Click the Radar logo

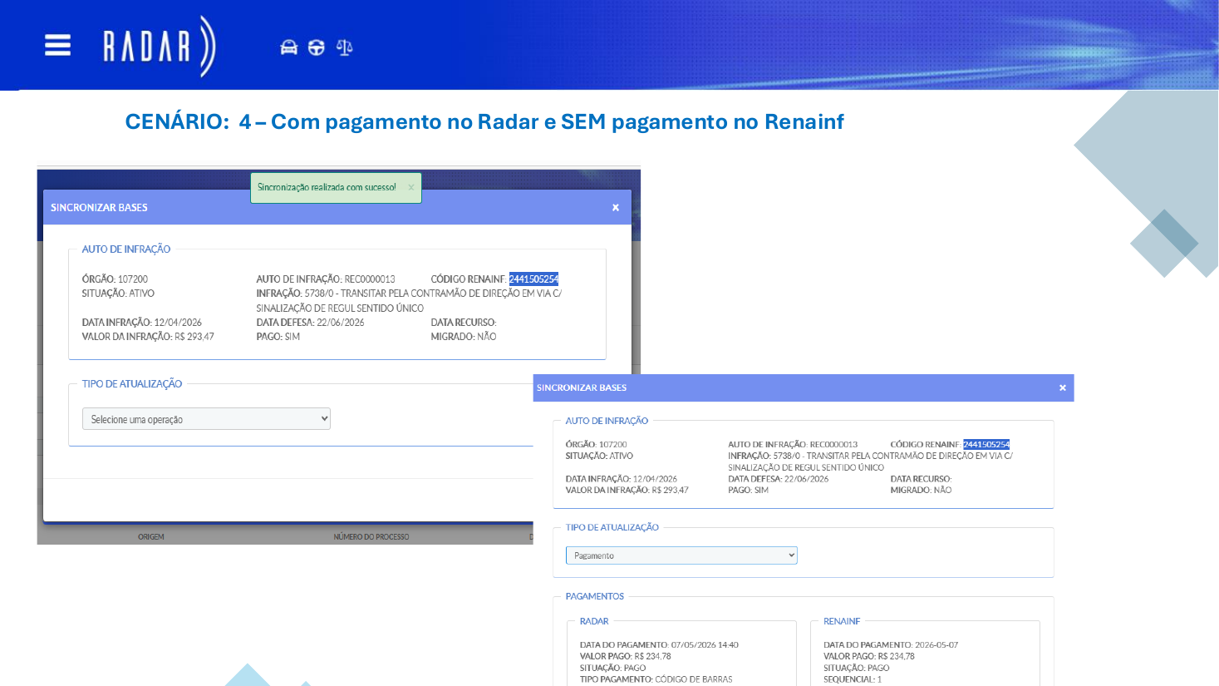click(x=160, y=47)
